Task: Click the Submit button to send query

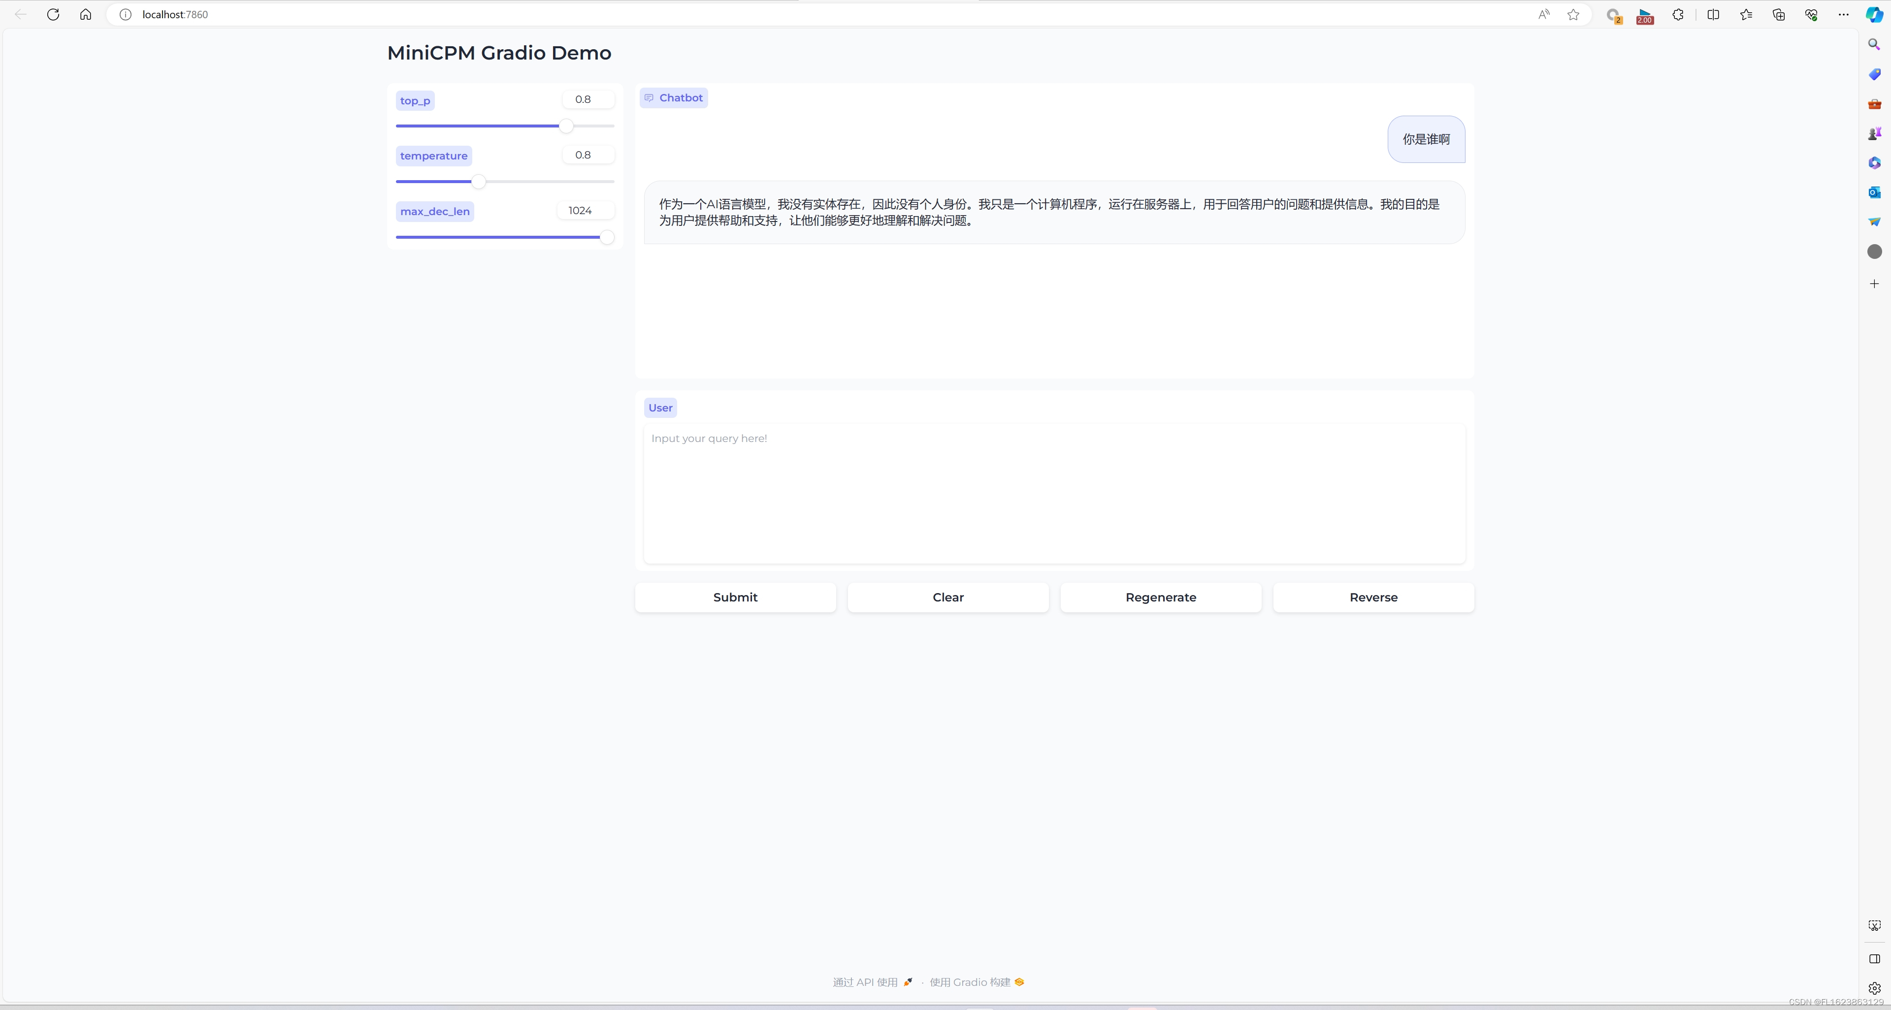Action: 735,596
